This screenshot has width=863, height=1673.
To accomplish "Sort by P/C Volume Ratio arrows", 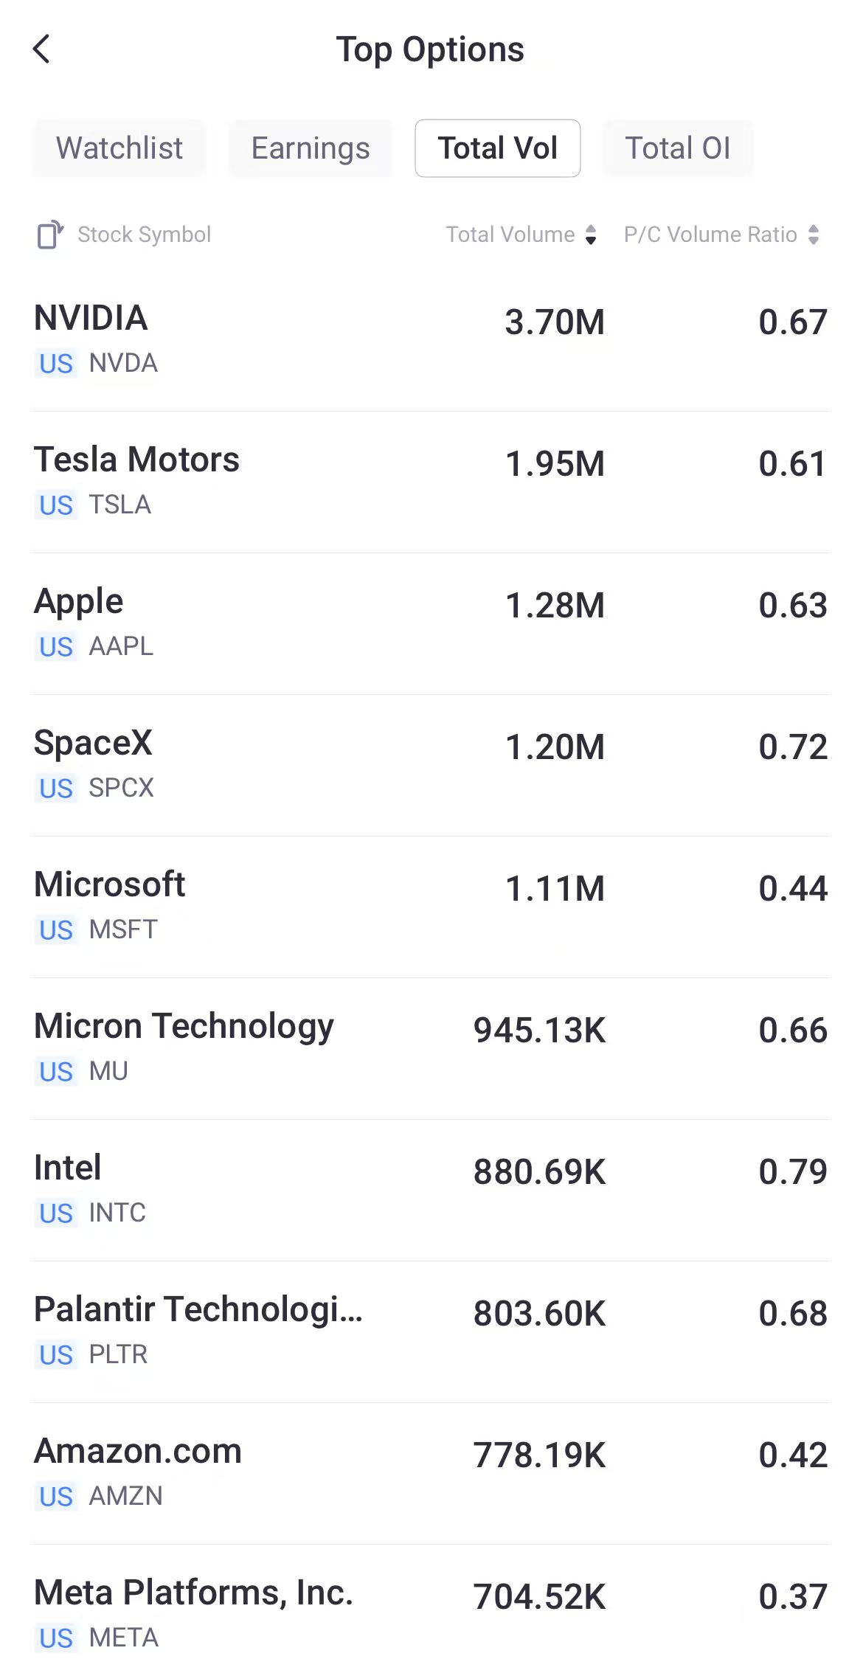I will pos(814,235).
